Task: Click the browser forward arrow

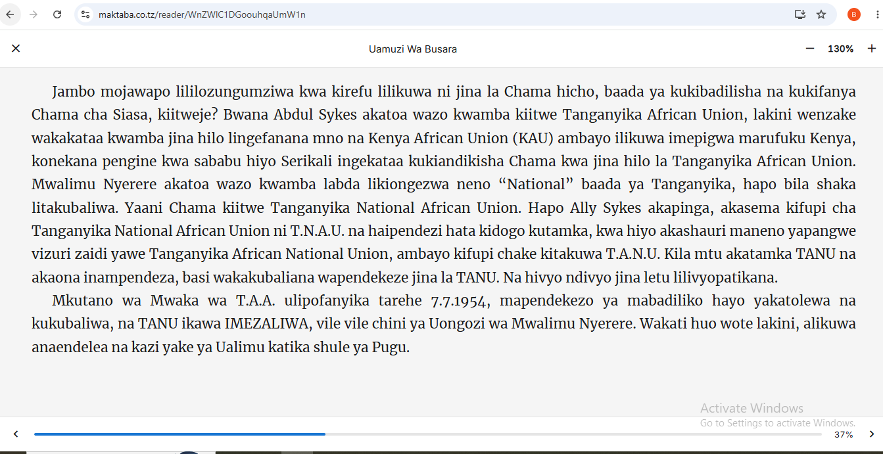Action: pyautogui.click(x=34, y=14)
